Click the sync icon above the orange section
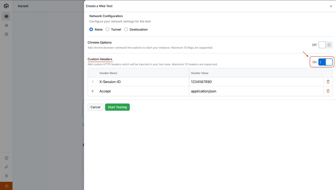This screenshot has height=190, width=336. pyautogui.click(x=6, y=176)
